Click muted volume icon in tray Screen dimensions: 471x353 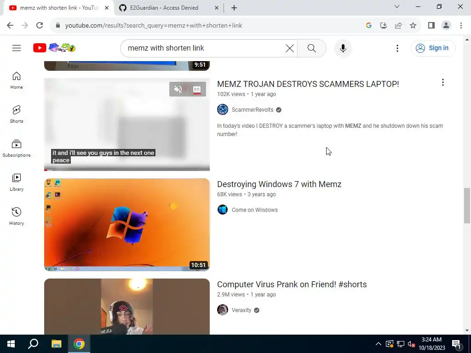coord(411,344)
